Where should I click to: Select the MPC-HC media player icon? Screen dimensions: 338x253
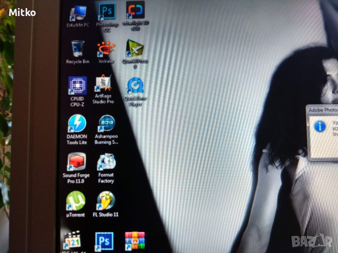pyautogui.click(x=72, y=241)
